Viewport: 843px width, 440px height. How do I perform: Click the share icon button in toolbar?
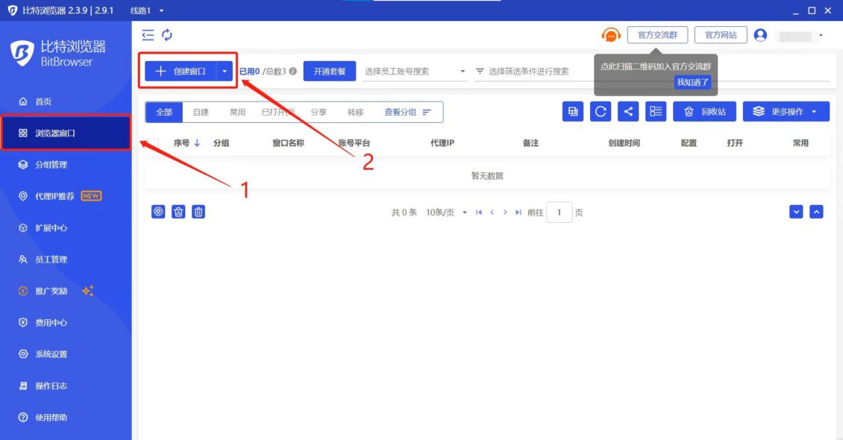[x=628, y=112]
